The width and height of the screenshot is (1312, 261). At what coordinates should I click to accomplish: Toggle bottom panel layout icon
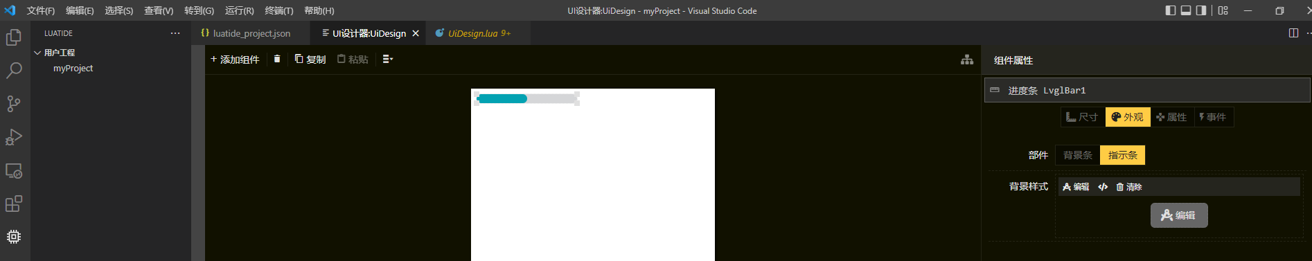(1186, 10)
